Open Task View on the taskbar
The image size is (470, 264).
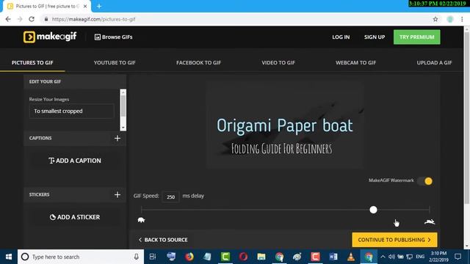point(153,257)
